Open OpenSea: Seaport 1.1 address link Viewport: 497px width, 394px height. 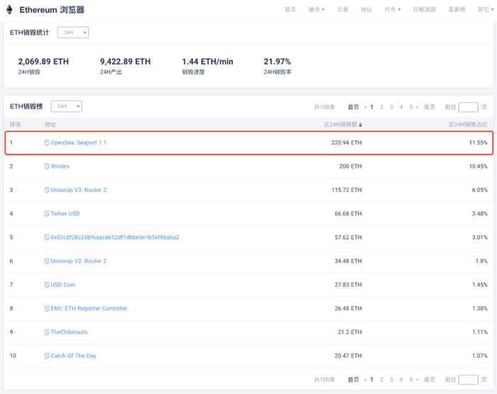79,142
